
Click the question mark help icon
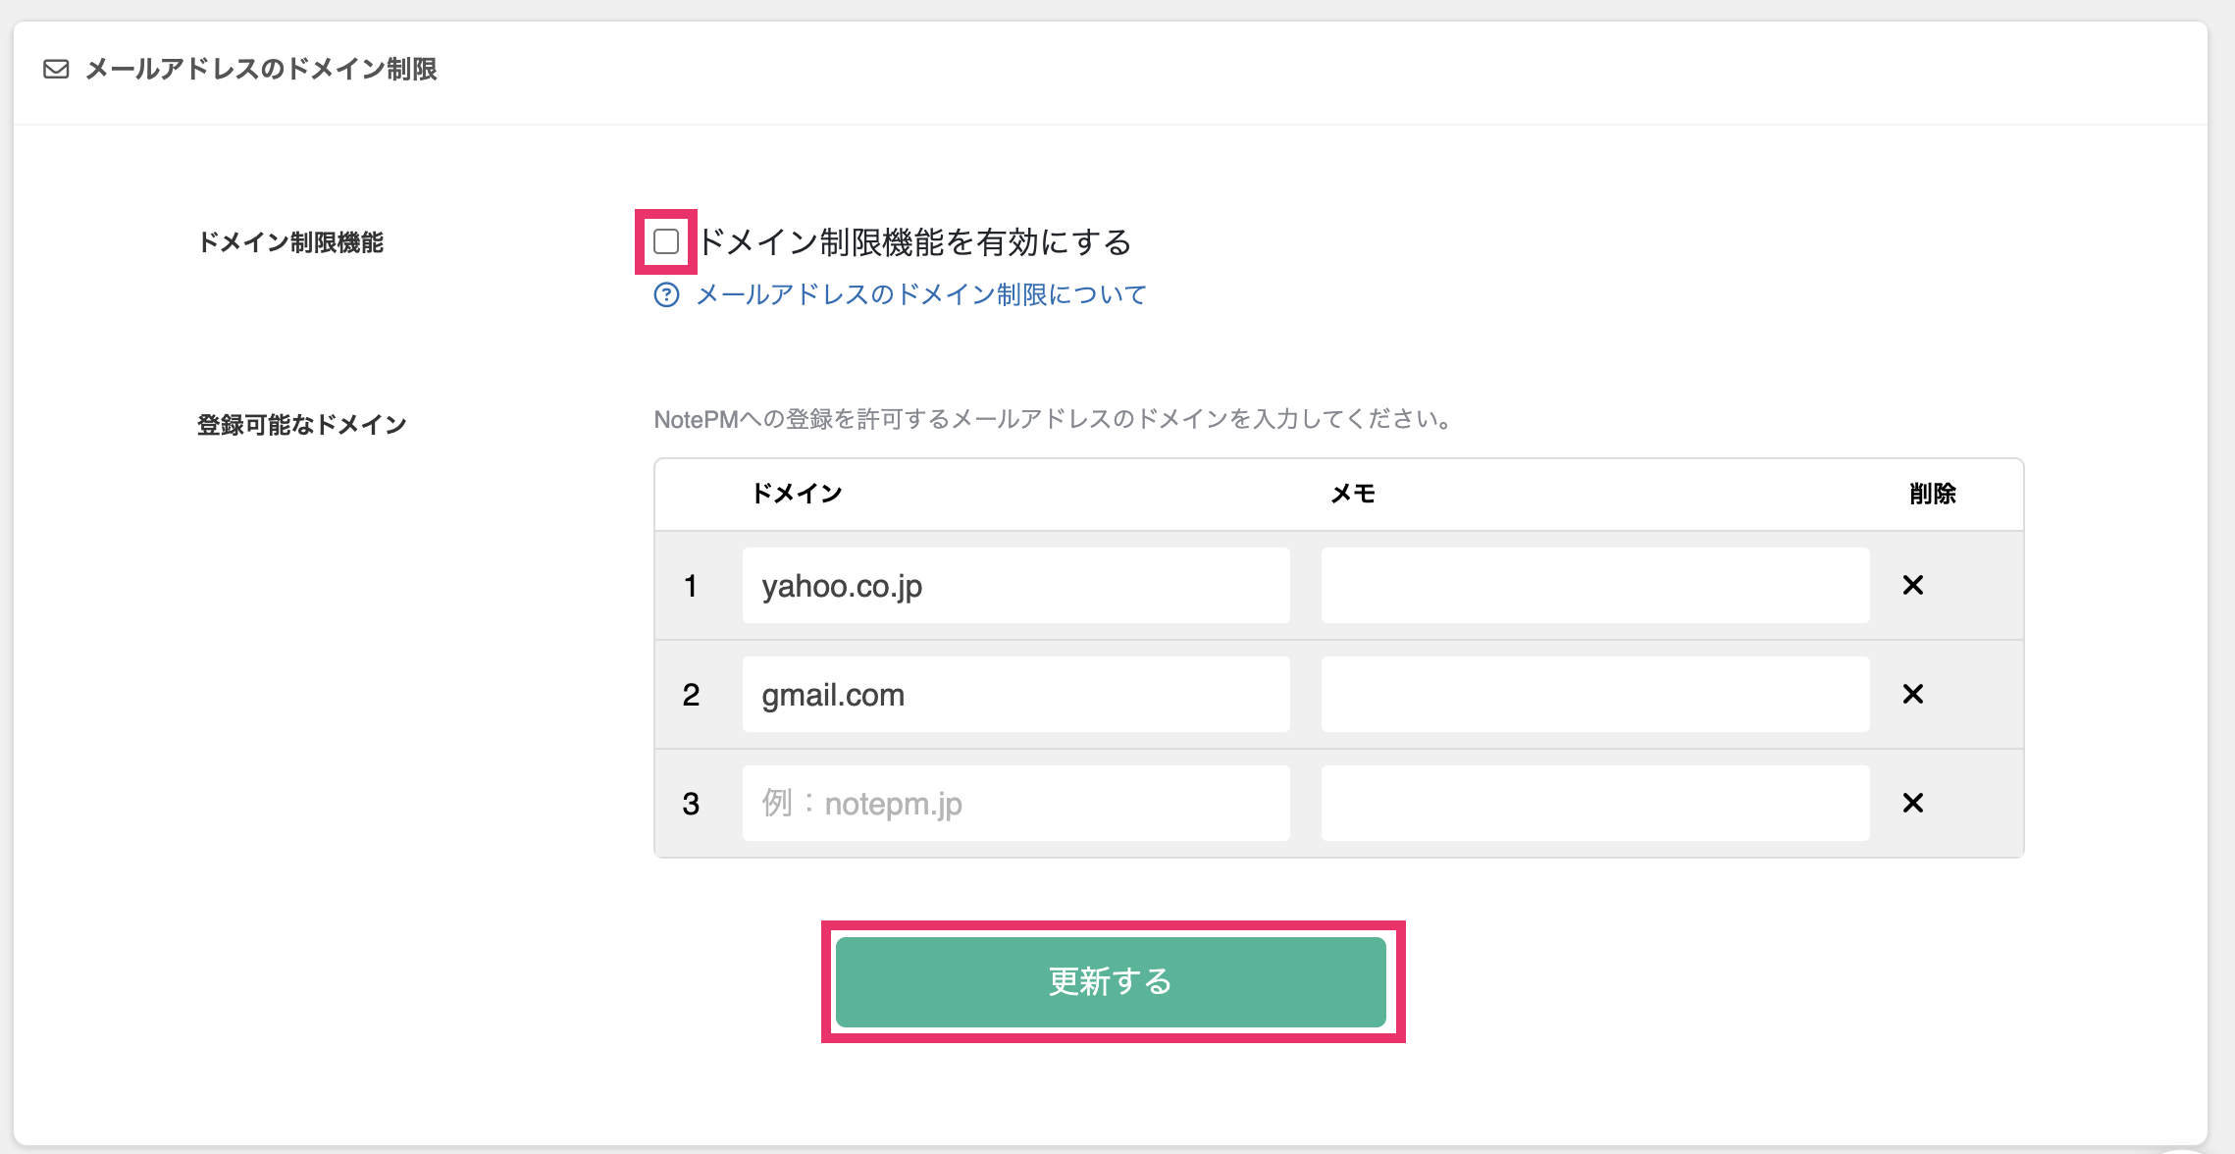[666, 294]
